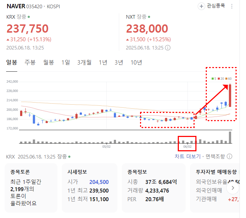Screen dimensions: 246x218
Task: Click the 거래량 value 4,233,476
Action: point(157,191)
